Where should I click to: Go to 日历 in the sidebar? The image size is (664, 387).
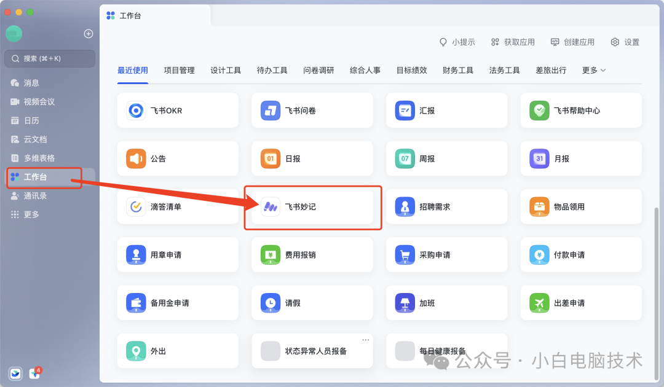(50, 120)
